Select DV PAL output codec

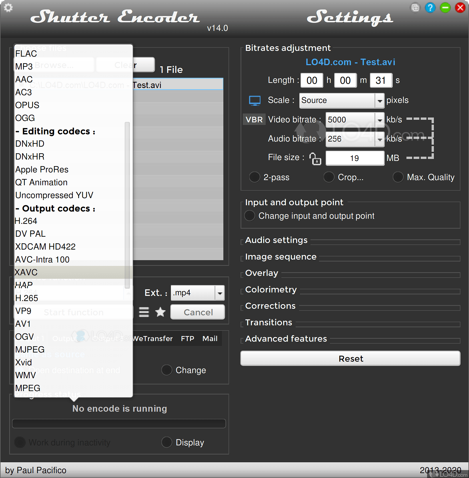(70, 234)
